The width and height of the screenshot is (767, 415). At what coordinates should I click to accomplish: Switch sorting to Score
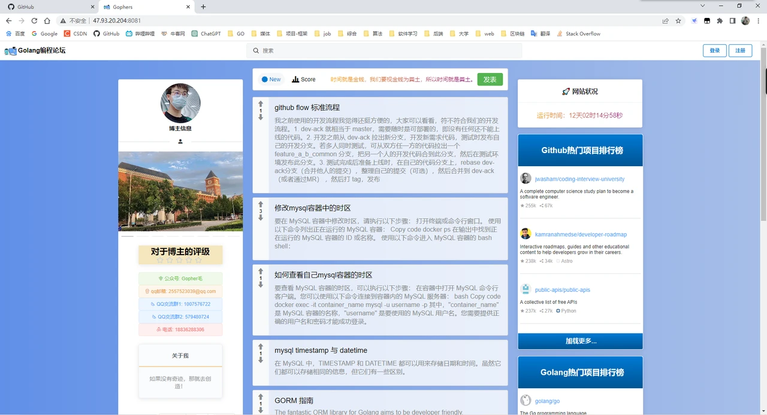(x=304, y=80)
